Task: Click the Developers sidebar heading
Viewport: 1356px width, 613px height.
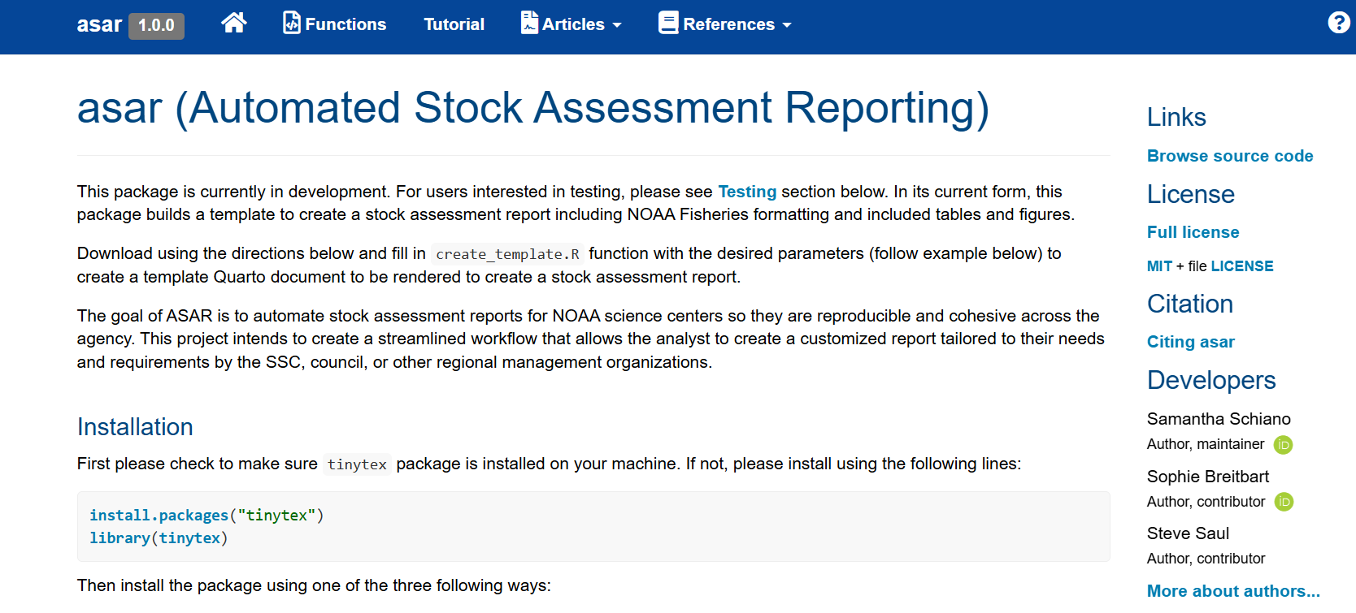Action: pyautogui.click(x=1211, y=380)
